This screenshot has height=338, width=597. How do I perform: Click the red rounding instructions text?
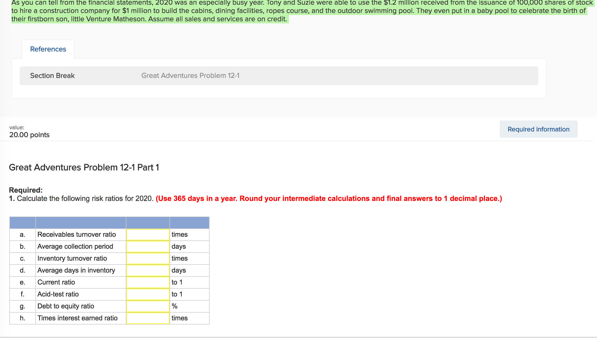(329, 198)
